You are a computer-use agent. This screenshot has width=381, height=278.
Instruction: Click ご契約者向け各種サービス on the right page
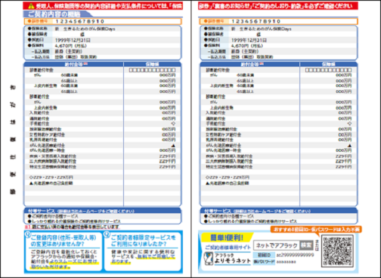(229, 216)
